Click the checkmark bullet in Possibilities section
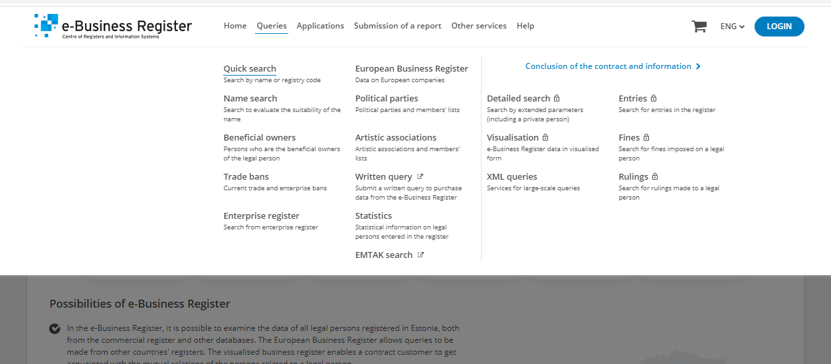This screenshot has width=831, height=364. coord(54,328)
